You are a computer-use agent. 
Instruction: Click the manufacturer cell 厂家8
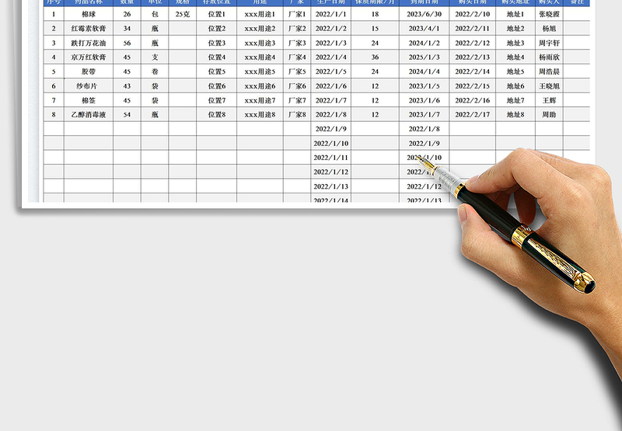297,115
